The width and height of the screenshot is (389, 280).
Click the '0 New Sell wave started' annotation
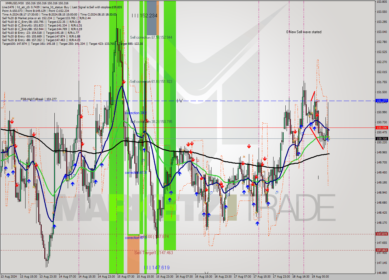pyautogui.click(x=304, y=32)
